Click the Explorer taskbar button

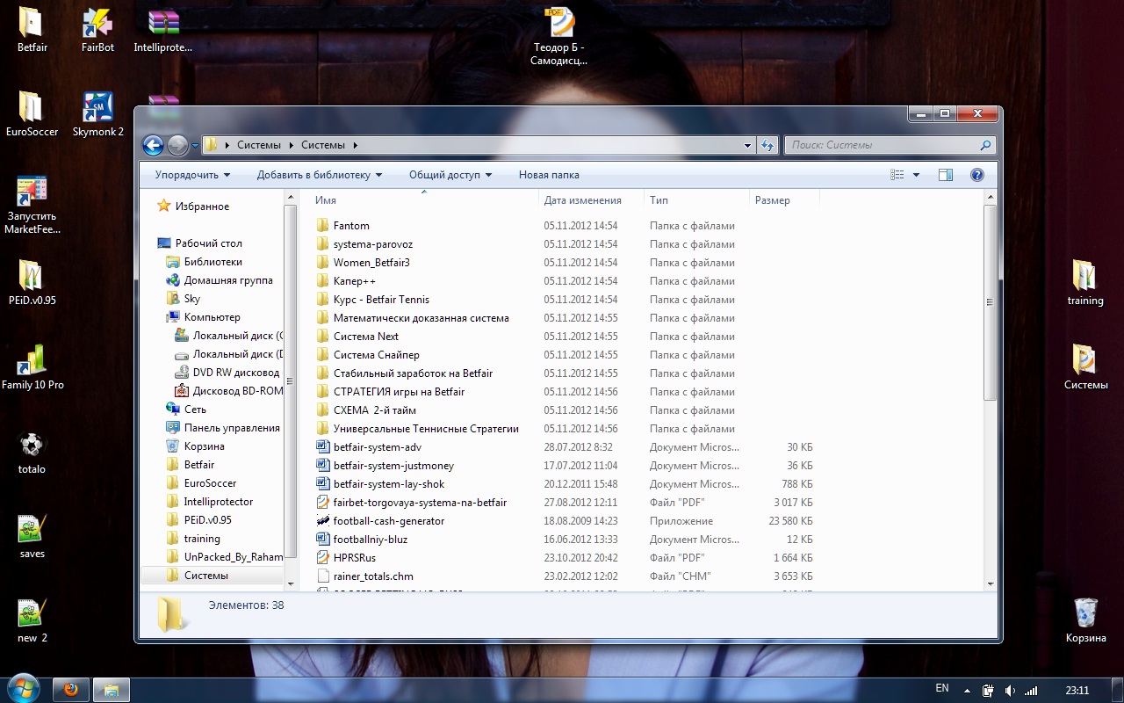[112, 690]
